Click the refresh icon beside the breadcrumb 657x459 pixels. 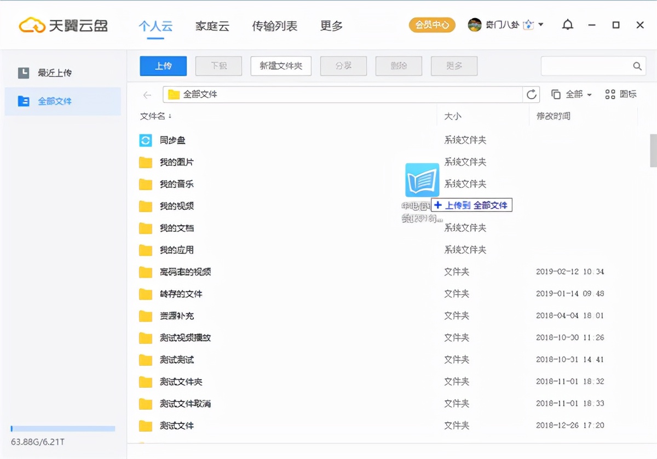coord(531,94)
